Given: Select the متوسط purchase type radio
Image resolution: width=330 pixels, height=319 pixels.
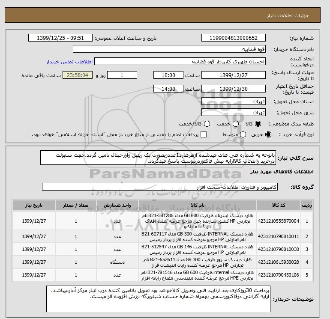Looking at the screenshot, I should tap(243, 134).
